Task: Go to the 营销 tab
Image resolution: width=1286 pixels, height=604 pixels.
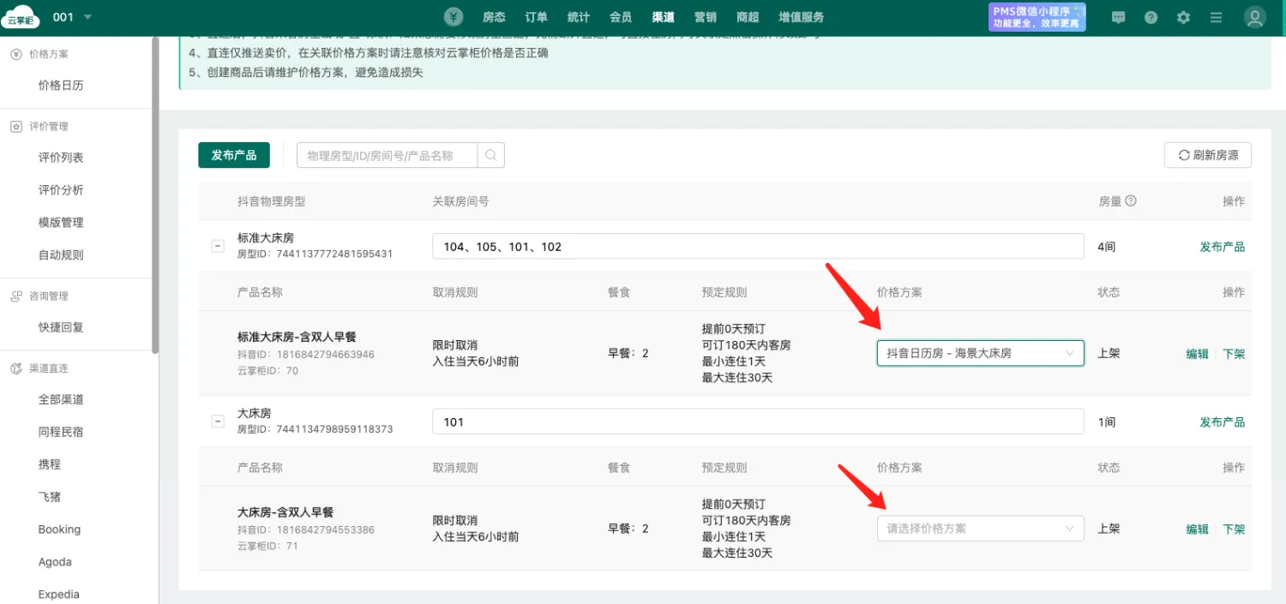Action: [706, 17]
